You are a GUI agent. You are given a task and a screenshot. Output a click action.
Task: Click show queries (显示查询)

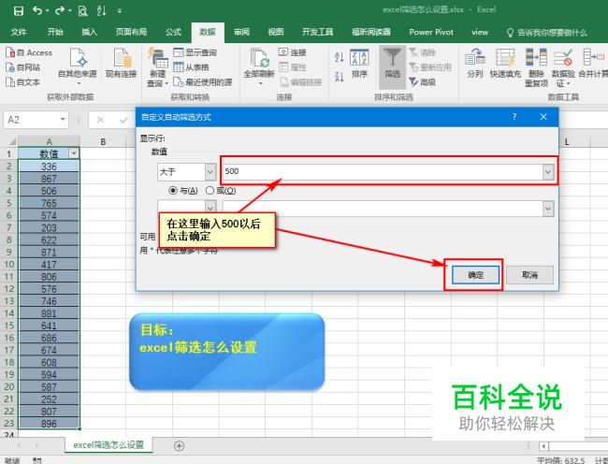tap(195, 52)
